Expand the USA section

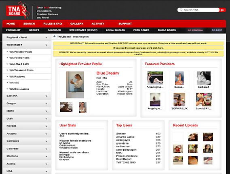27,171
